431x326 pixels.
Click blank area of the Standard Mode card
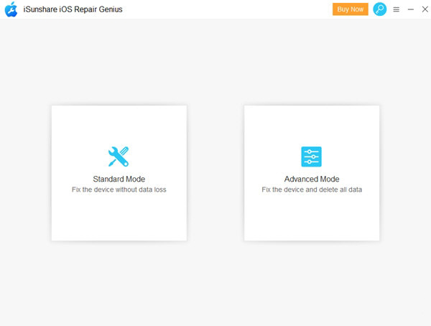pyautogui.click(x=119, y=219)
